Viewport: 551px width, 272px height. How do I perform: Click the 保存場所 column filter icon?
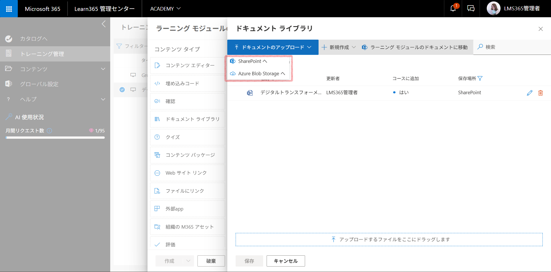(480, 78)
